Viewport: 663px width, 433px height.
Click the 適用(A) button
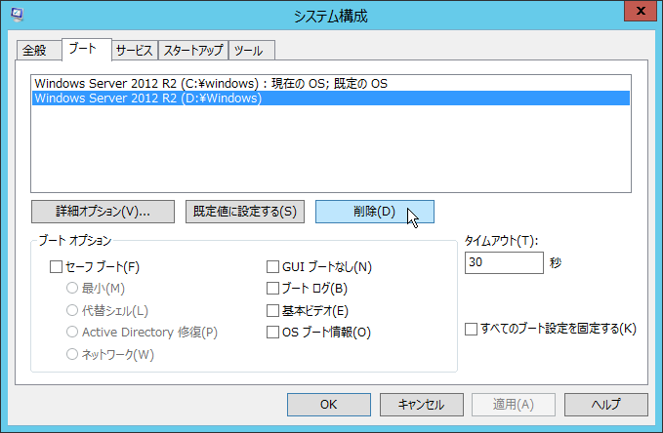click(514, 405)
